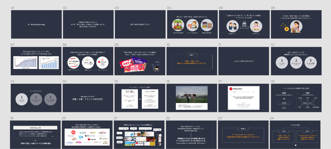Image resolution: width=331 pixels, height=149 pixels.
Task: Open slide 17 showing the Mercari webpage
Action: point(244,98)
